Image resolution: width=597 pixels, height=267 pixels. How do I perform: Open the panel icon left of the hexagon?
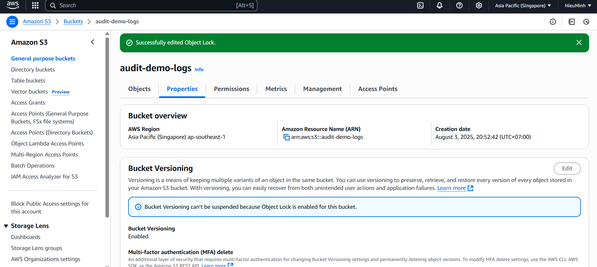click(571, 22)
